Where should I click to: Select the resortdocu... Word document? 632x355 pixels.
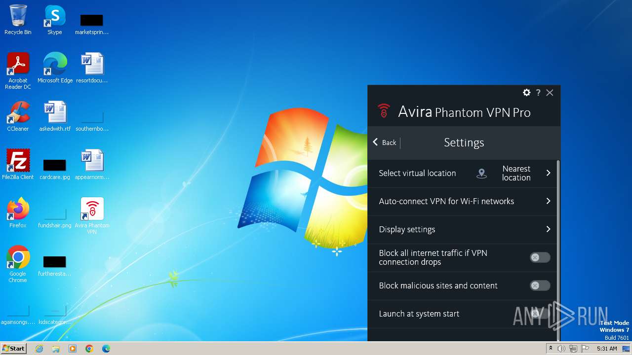click(x=92, y=68)
